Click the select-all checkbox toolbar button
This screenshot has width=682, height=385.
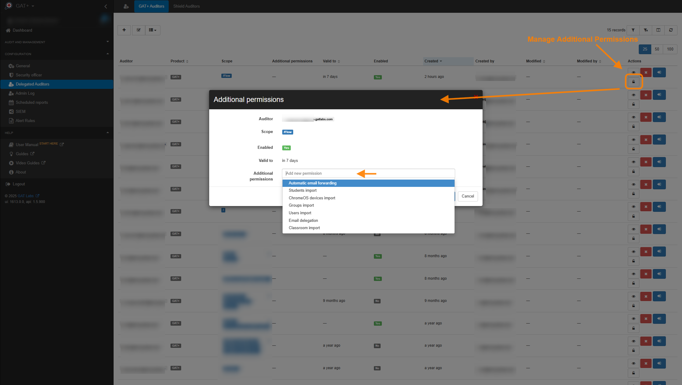[x=139, y=30]
